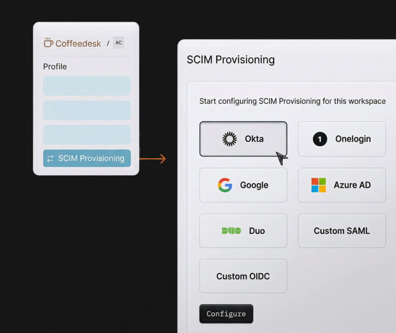Choose the Onelogin provider card
The height and width of the screenshot is (333, 396).
(x=342, y=139)
